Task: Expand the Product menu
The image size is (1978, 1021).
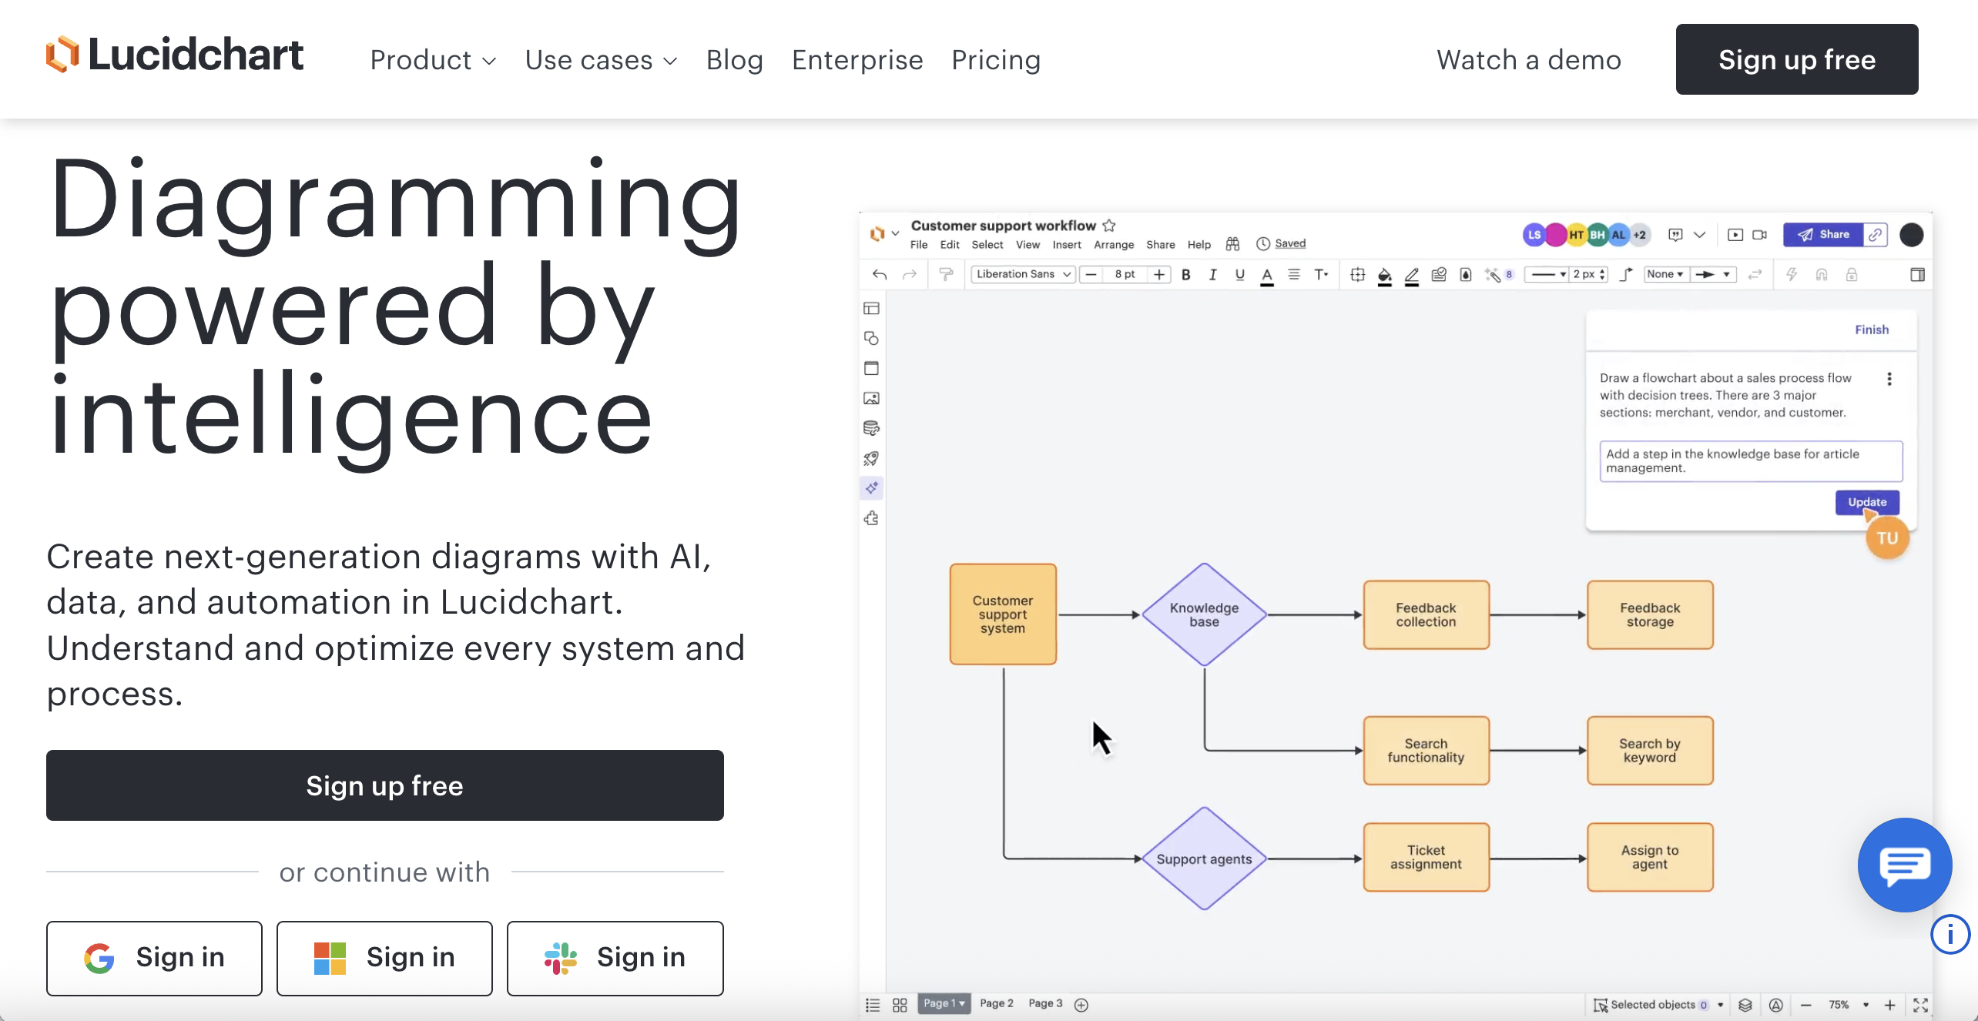Action: coord(433,60)
